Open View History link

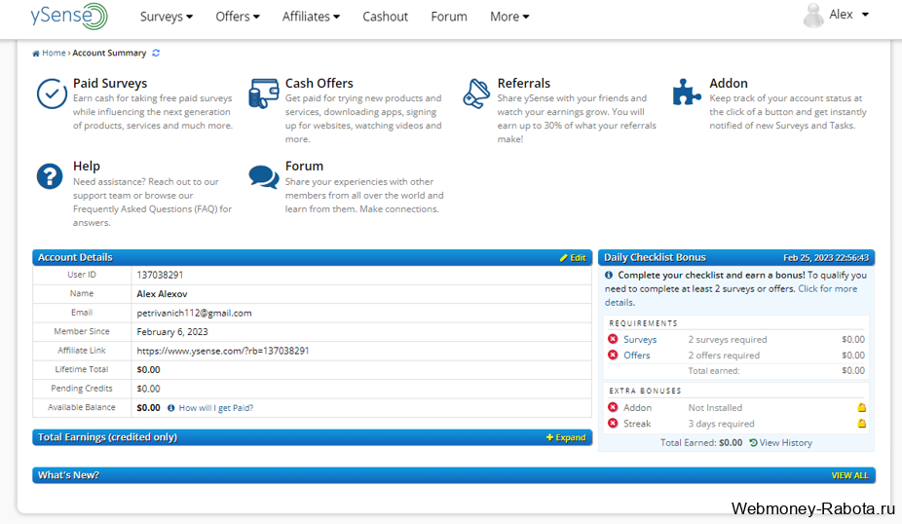780,443
